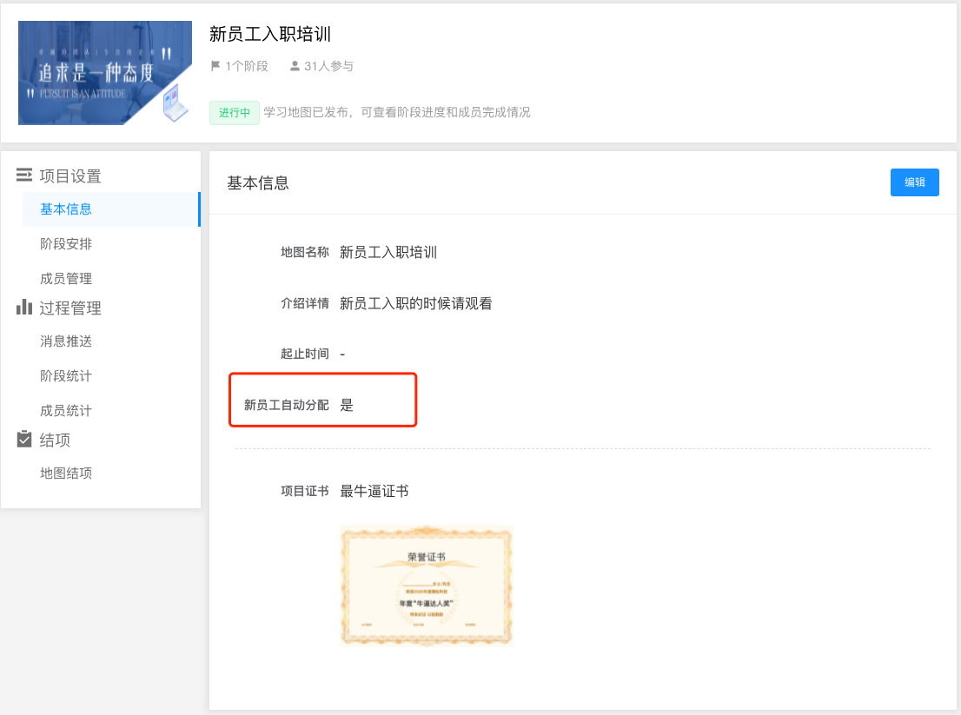
Task: Click the 新员工自动分配 label
Action: point(286,405)
